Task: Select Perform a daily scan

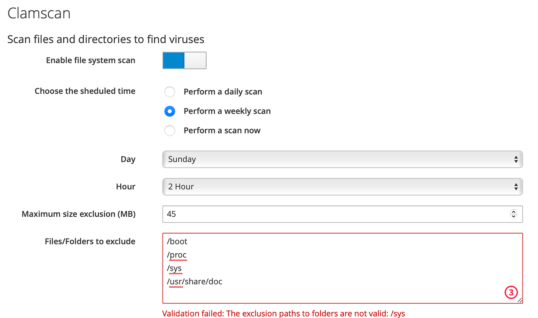Action: (x=170, y=92)
